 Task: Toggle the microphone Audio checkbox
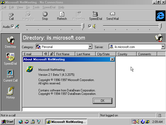click(x=12, y=26)
